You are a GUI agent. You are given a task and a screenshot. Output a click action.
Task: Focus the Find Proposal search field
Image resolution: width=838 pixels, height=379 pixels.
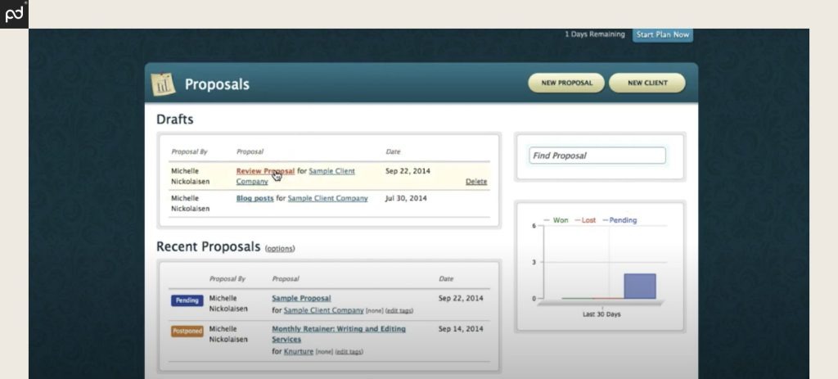pyautogui.click(x=597, y=156)
